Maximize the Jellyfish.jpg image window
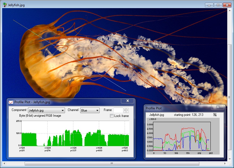This screenshot has height=168, width=234. pyautogui.click(x=218, y=5)
